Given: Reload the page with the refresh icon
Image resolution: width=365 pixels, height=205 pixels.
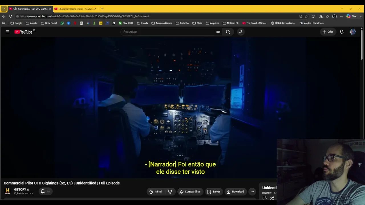Looking at the screenshot, I should (11, 16).
